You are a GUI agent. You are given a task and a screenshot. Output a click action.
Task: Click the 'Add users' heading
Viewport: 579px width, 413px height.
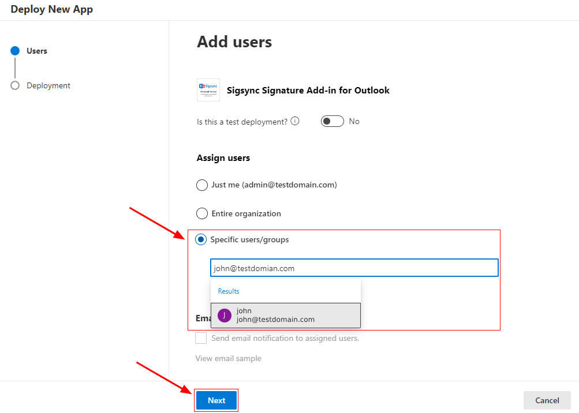[x=234, y=42]
